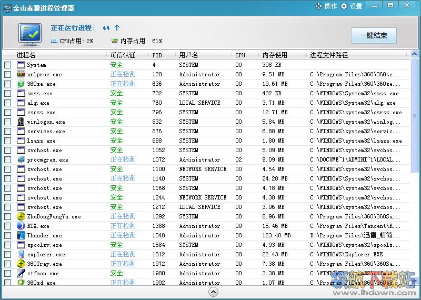Click the scrollbar up arrow
The width and height of the screenshot is (421, 300).
(x=414, y=55)
